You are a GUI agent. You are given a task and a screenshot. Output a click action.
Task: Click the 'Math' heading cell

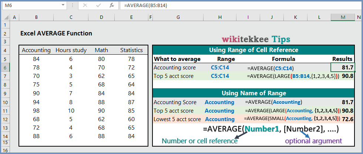pyautogui.click(x=101, y=50)
